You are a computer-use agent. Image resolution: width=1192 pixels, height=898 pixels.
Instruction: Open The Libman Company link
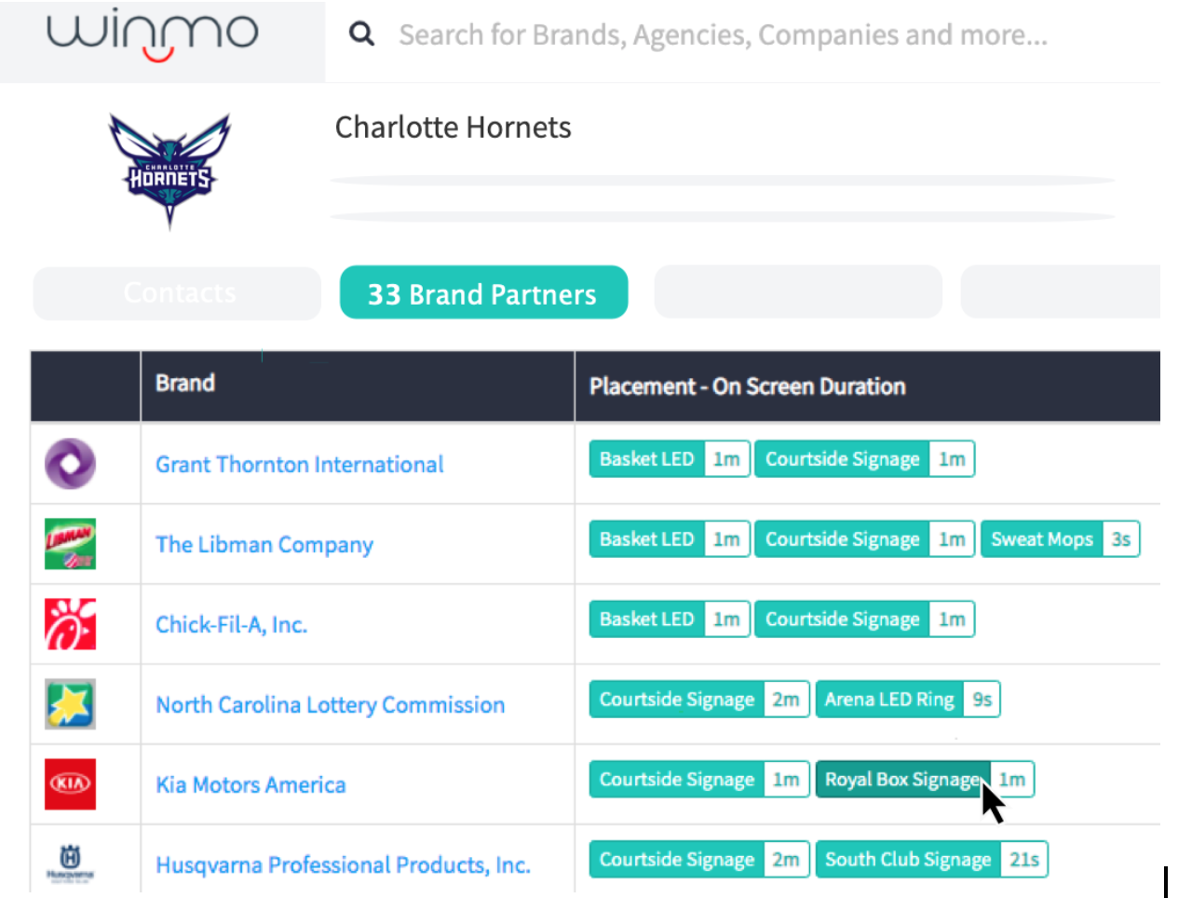coord(264,545)
